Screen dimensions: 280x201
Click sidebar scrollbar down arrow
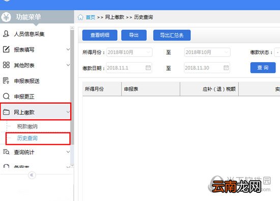[x=72, y=166]
